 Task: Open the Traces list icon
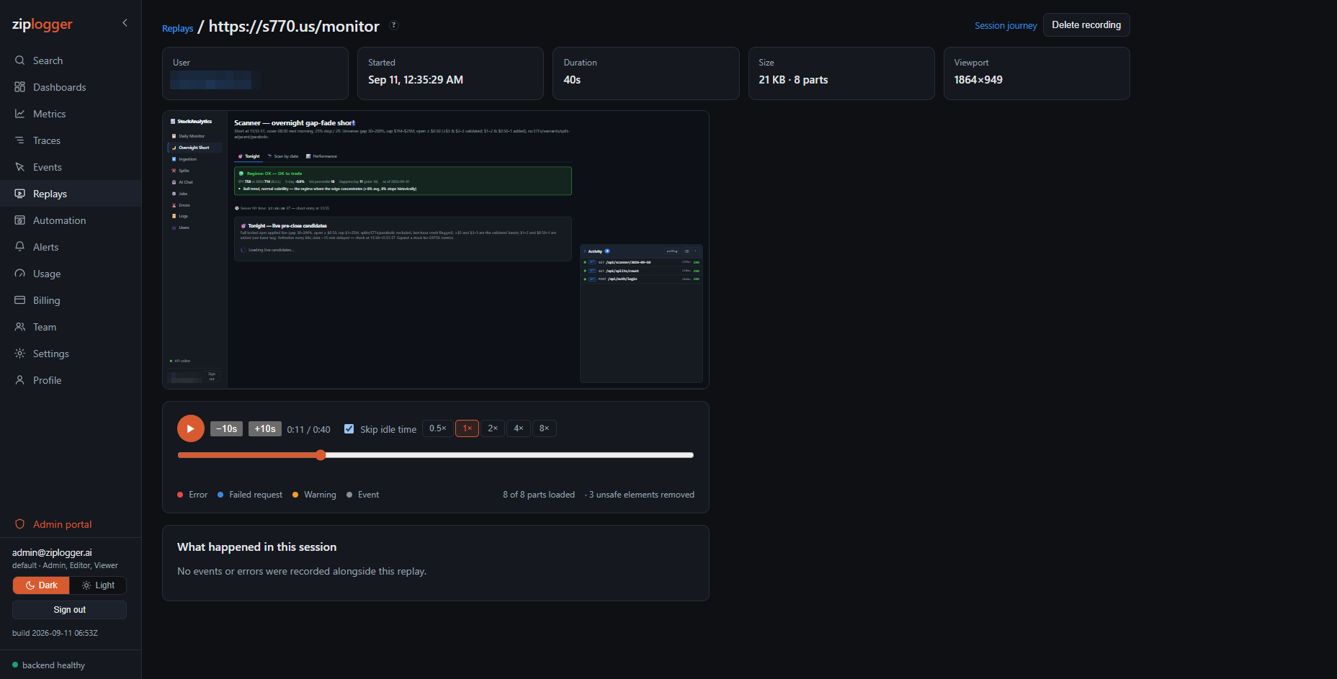20,140
